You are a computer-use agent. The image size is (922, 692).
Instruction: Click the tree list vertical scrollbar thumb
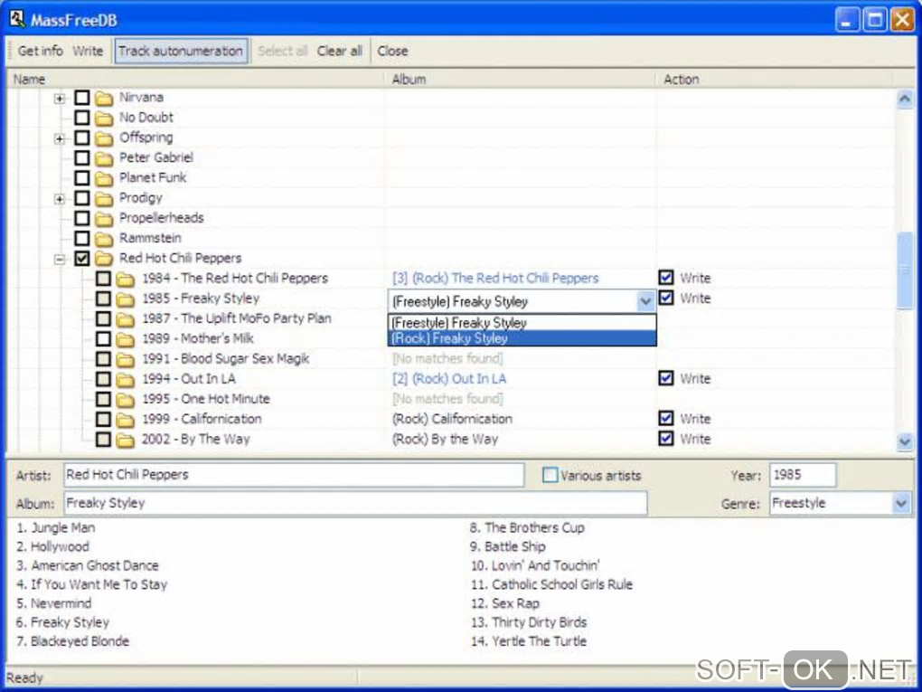(904, 270)
